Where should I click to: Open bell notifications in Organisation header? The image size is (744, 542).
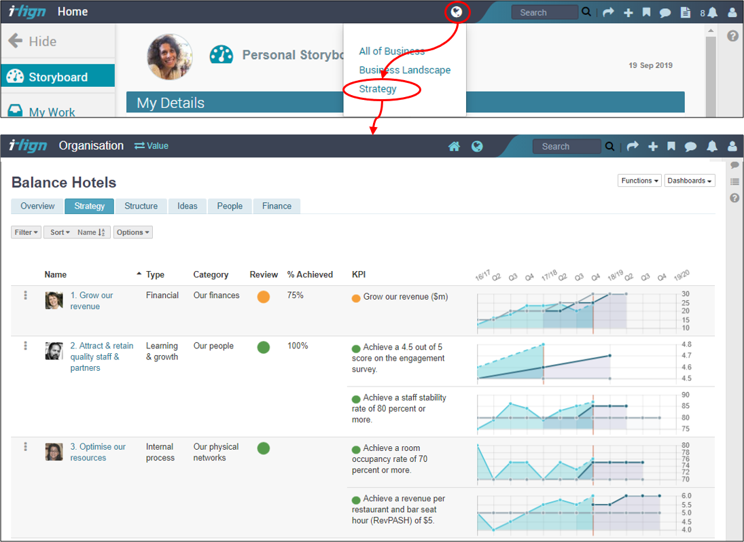712,147
